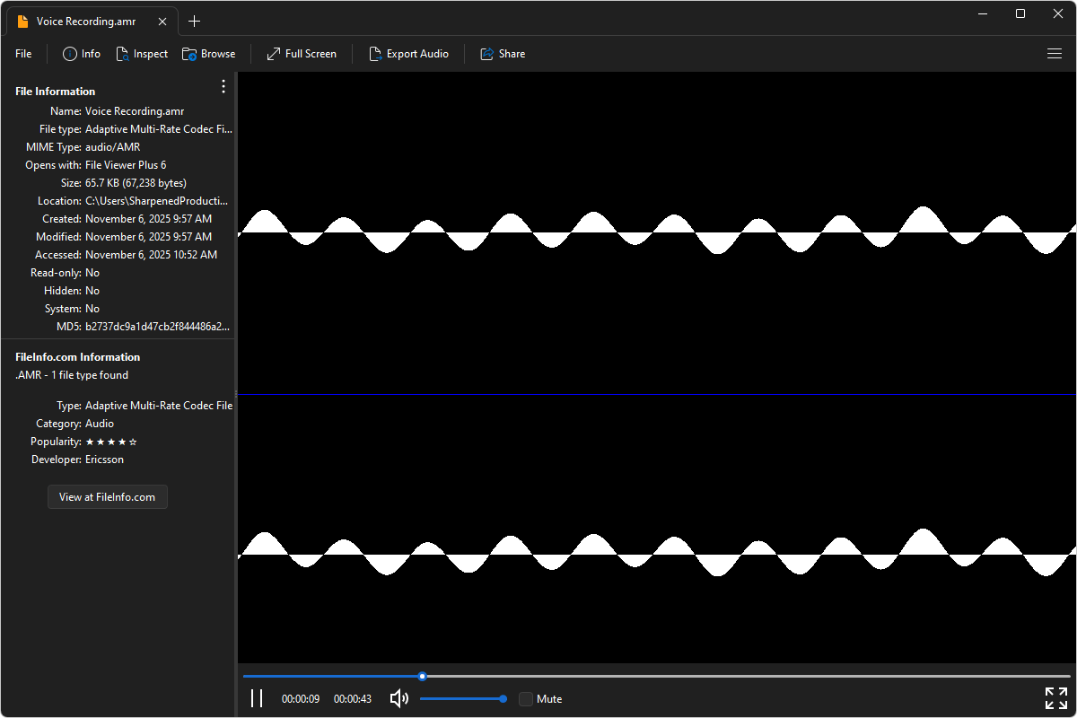Screen dimensions: 1077x718
Task: Open the File Information options menu
Action: [223, 86]
